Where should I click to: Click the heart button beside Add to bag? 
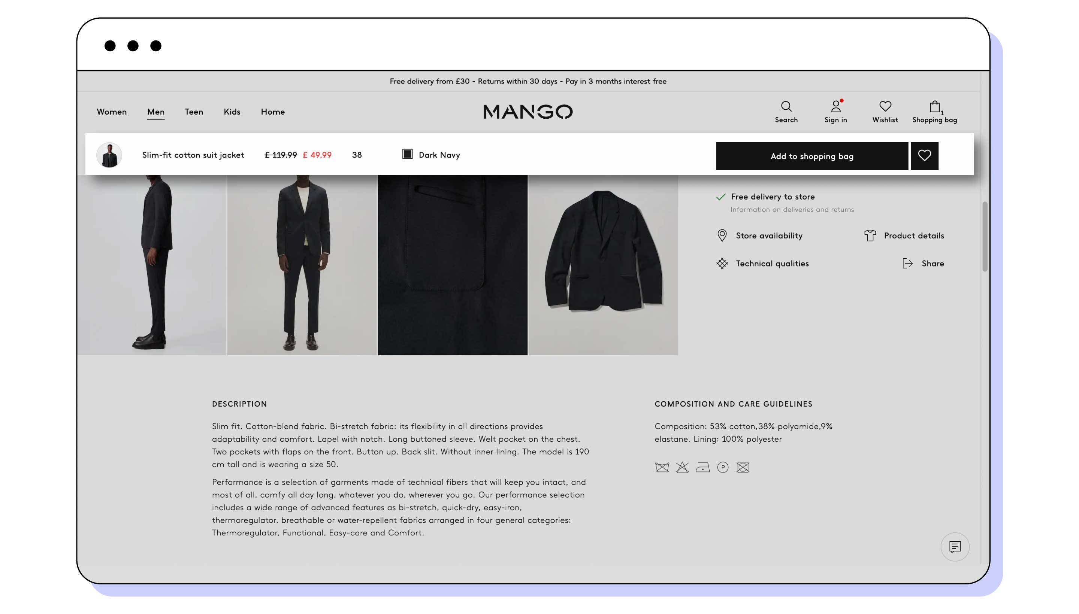click(924, 156)
